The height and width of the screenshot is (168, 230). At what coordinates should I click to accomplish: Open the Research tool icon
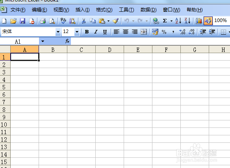tap(72, 21)
